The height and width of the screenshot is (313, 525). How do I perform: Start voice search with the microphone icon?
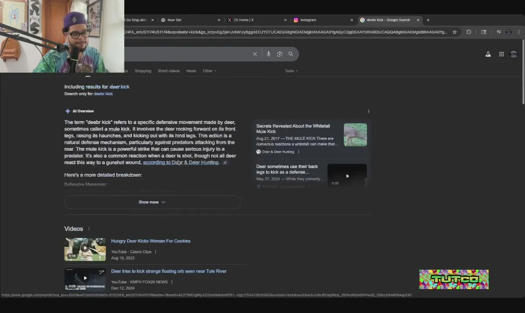(269, 54)
